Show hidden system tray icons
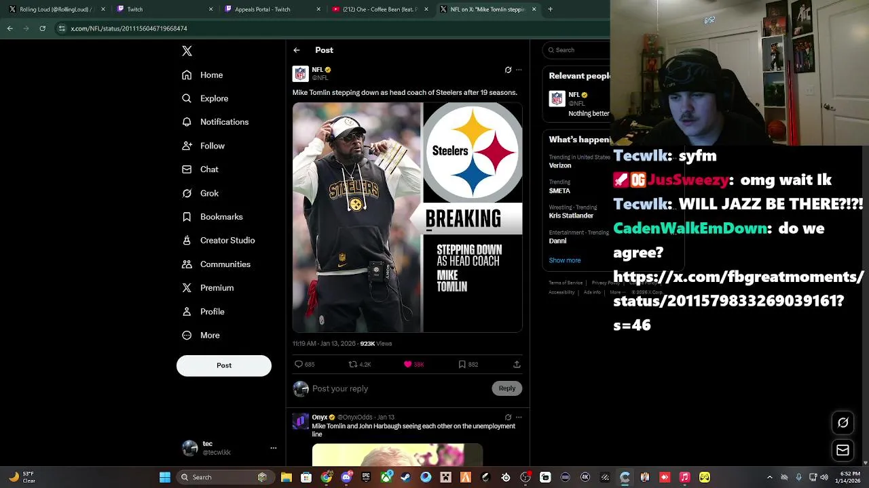This screenshot has width=869, height=488. pos(769,477)
